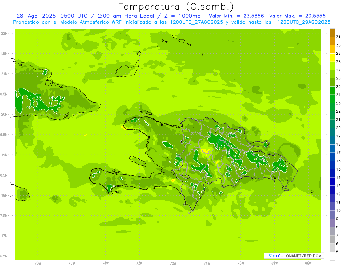Click the legend value "25" on the color bar
Screen dimensions: 346x267
[338, 86]
